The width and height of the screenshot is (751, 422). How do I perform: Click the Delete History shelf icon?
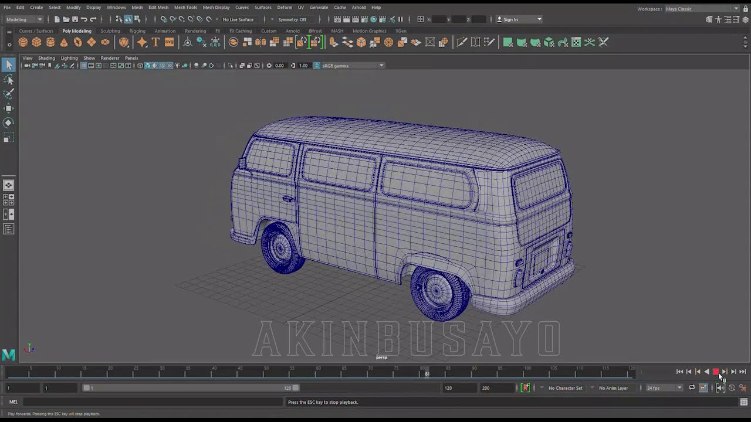(201, 42)
